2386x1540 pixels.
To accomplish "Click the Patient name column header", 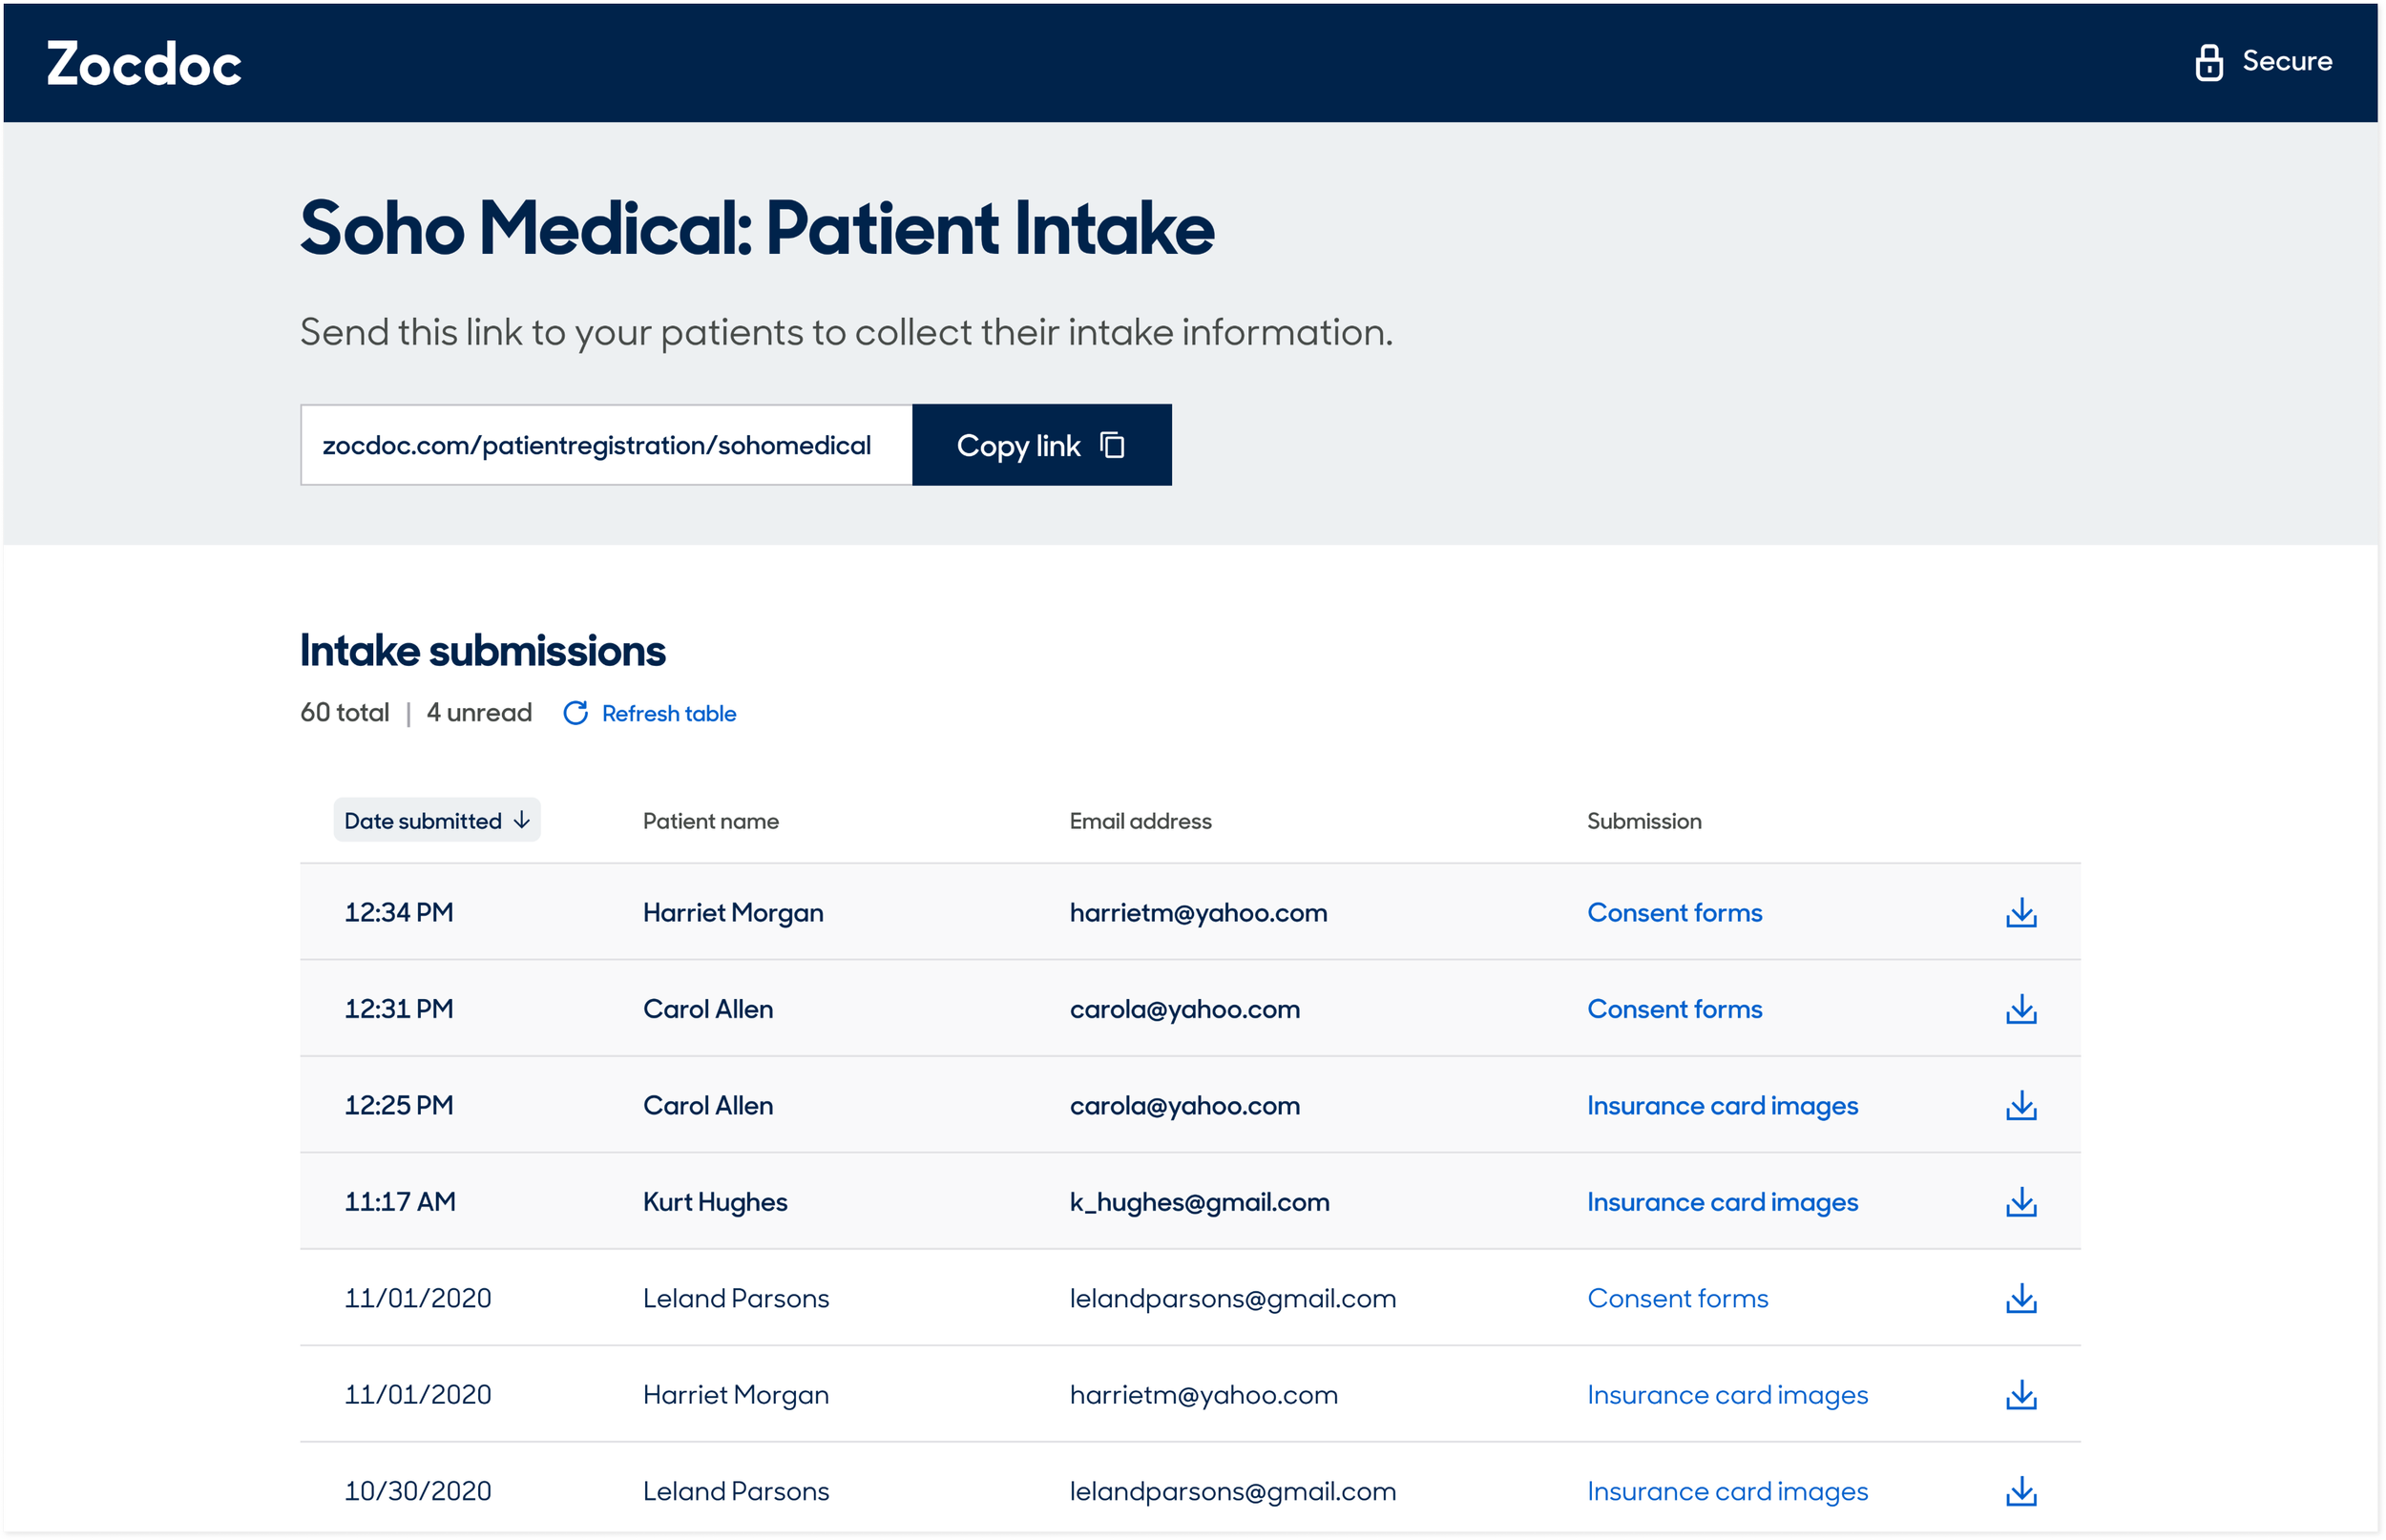I will click(710, 821).
